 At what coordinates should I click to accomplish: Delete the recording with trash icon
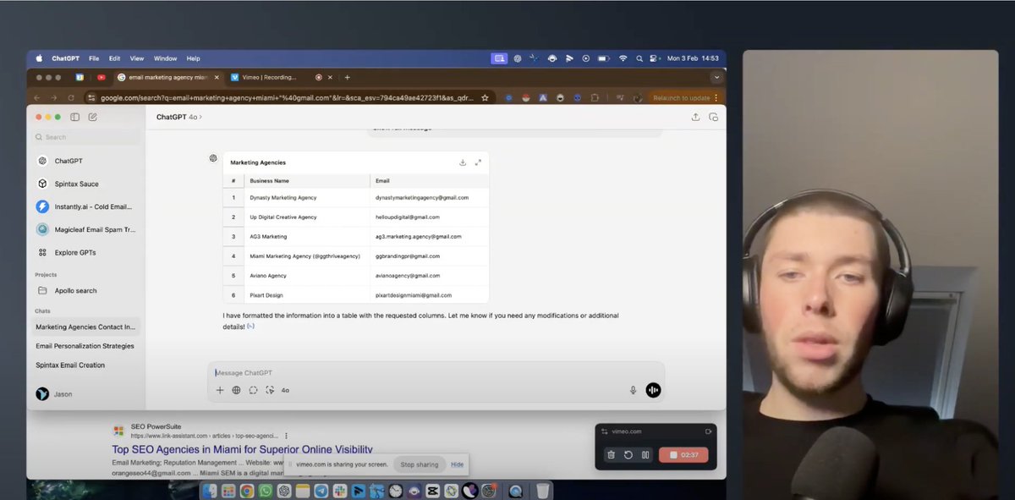click(x=611, y=454)
